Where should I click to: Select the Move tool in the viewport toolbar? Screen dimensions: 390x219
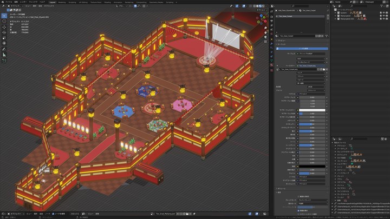(4, 28)
